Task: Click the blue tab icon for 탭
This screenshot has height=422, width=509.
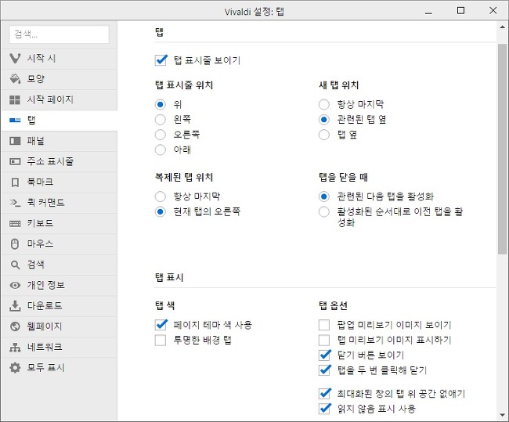Action: click(15, 120)
